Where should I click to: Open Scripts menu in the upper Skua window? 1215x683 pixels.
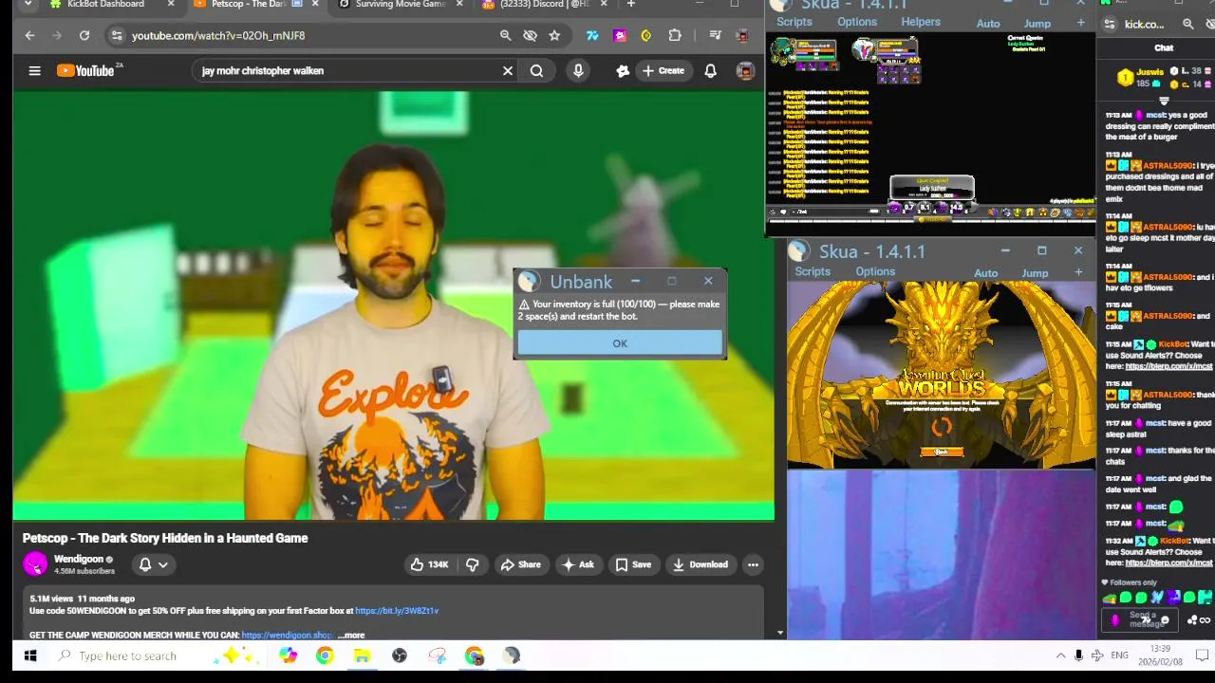[794, 22]
